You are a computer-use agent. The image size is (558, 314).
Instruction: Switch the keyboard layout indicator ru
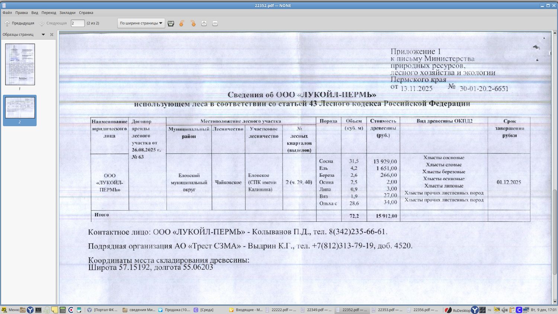[x=490, y=310]
